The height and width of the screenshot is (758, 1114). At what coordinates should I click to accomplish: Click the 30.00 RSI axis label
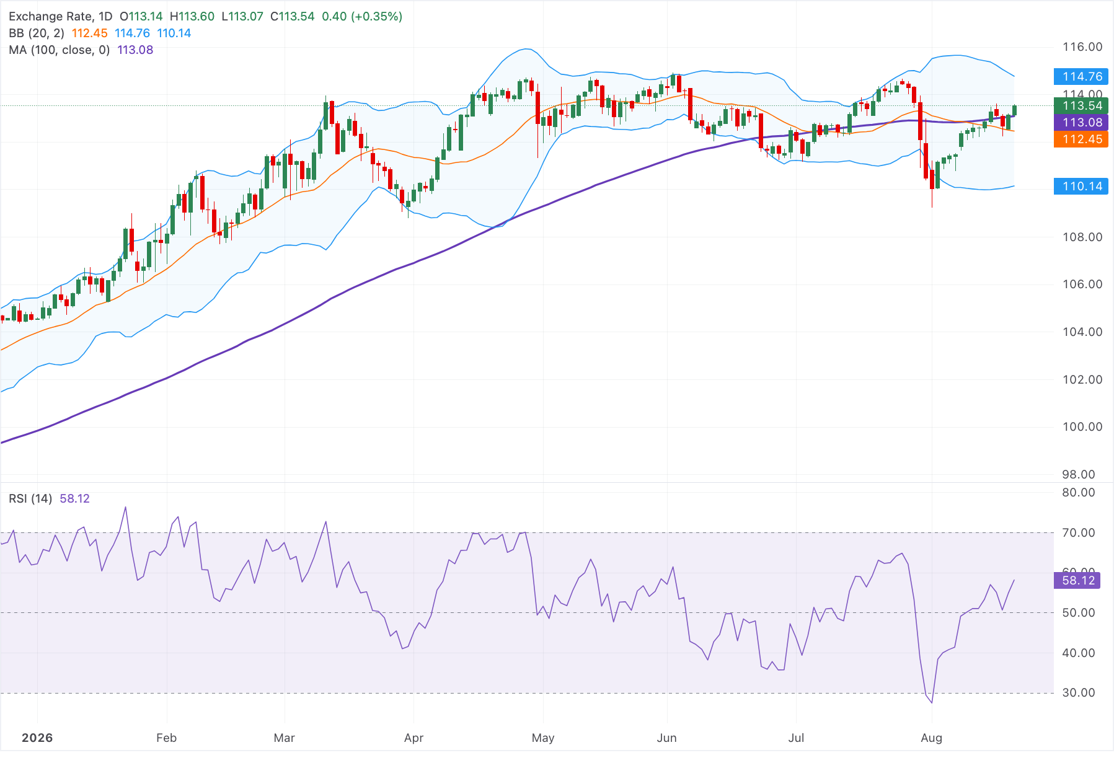[1079, 693]
